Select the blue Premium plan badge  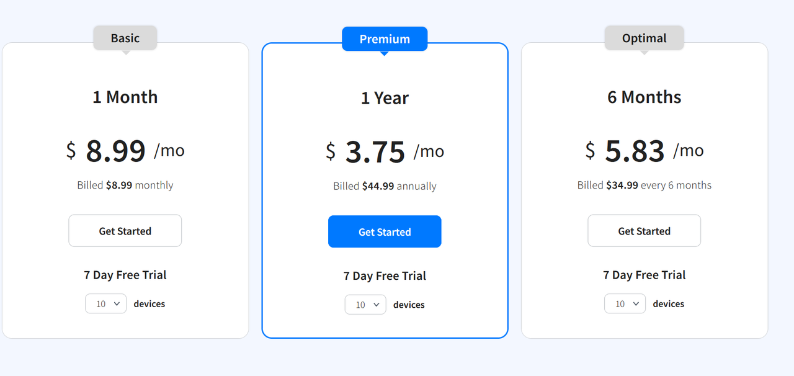(385, 39)
